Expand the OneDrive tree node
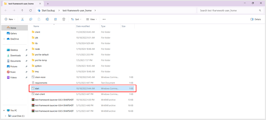Viewport: 266px width, 120px height. (x=4, y=39)
